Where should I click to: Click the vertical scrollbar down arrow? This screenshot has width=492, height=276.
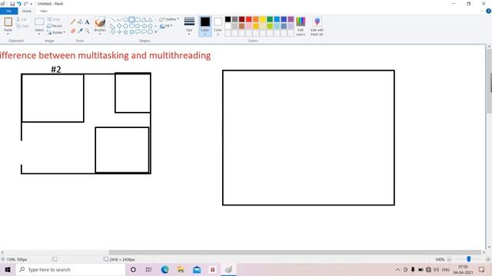(x=489, y=247)
